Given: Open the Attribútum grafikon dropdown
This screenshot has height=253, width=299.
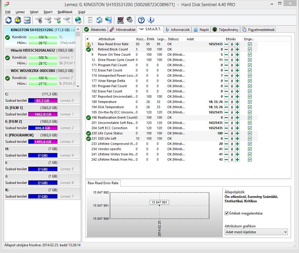Looking at the screenshot, I should click(x=256, y=232).
